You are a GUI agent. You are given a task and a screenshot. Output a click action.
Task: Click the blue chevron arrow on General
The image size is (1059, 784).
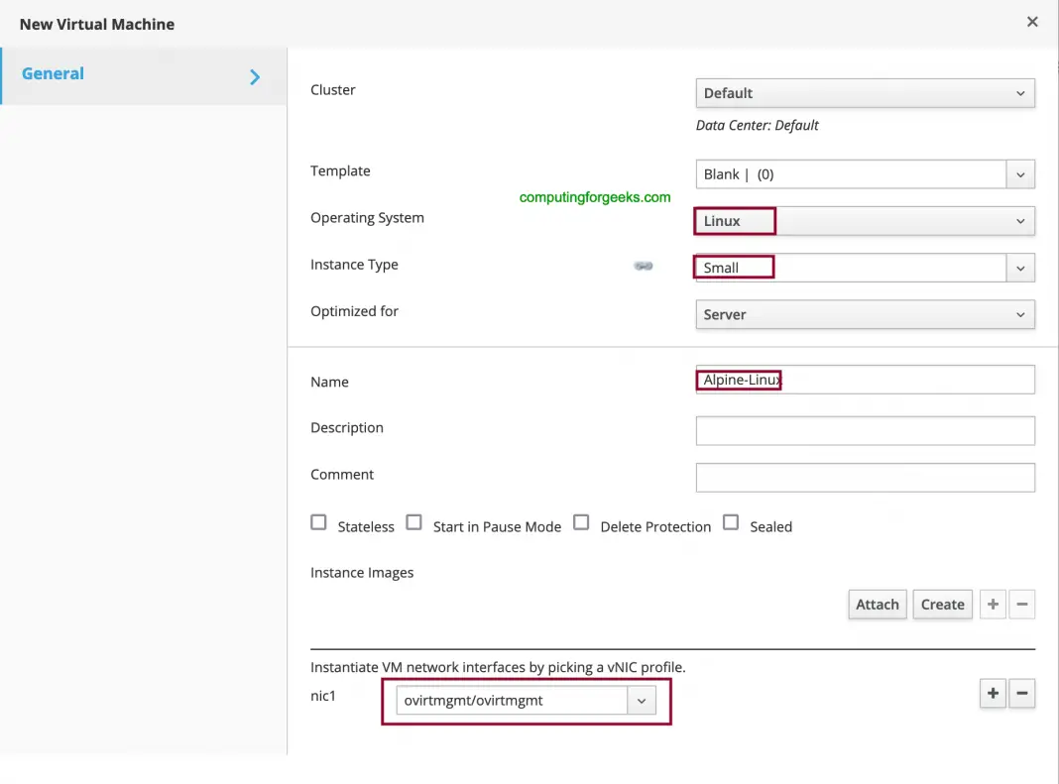point(254,74)
